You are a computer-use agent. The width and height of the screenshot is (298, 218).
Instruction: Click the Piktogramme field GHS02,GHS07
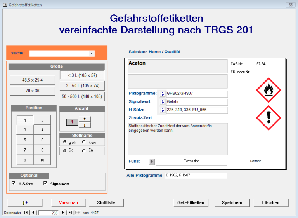(197, 94)
